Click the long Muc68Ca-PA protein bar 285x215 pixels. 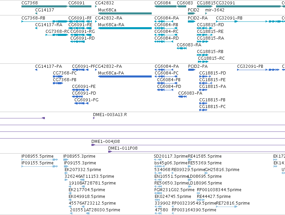pyautogui.click(x=125, y=76)
